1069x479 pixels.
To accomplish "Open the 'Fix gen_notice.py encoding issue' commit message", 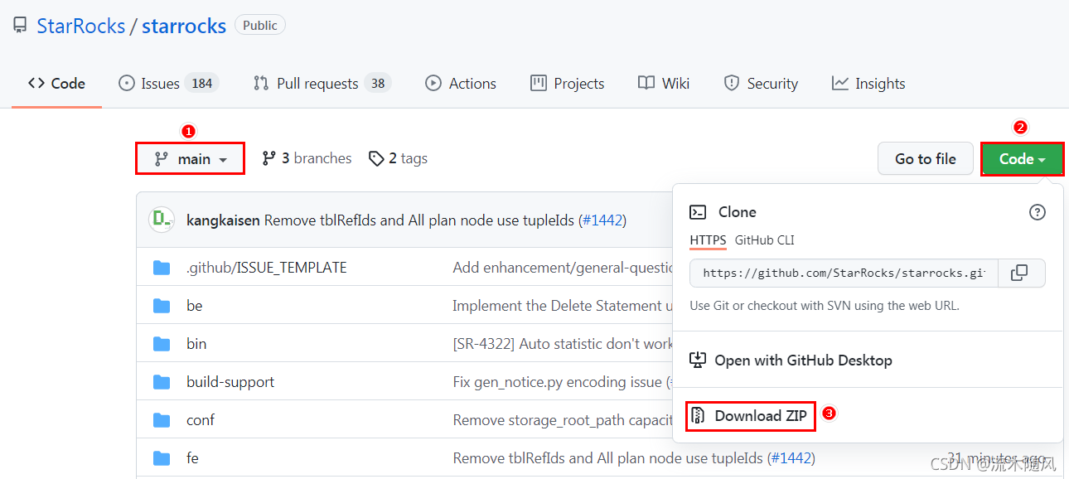I will pos(561,382).
